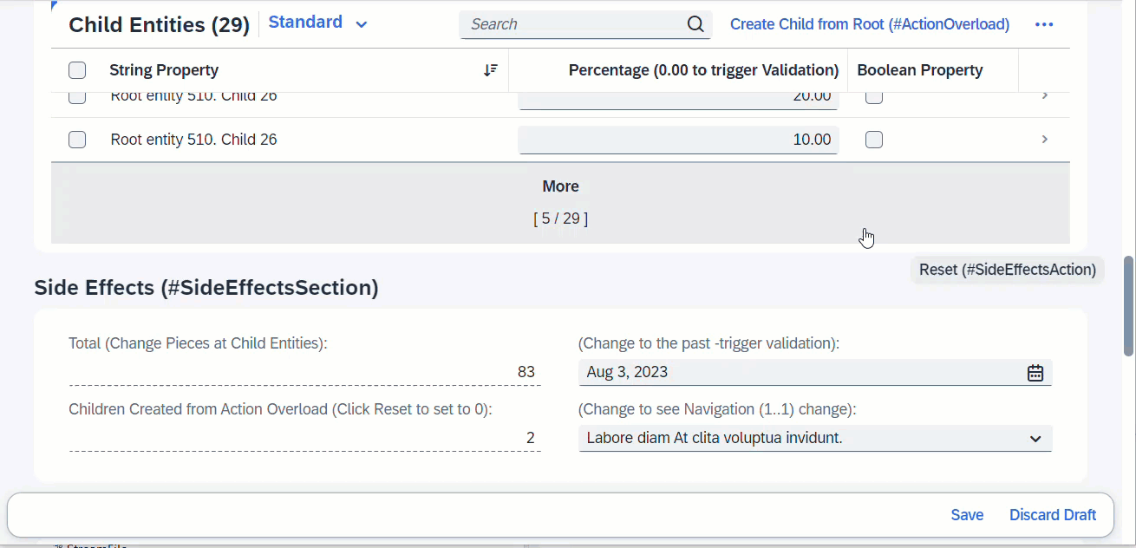The width and height of the screenshot is (1136, 548).
Task: Click the Percentage column header
Action: coord(702,70)
